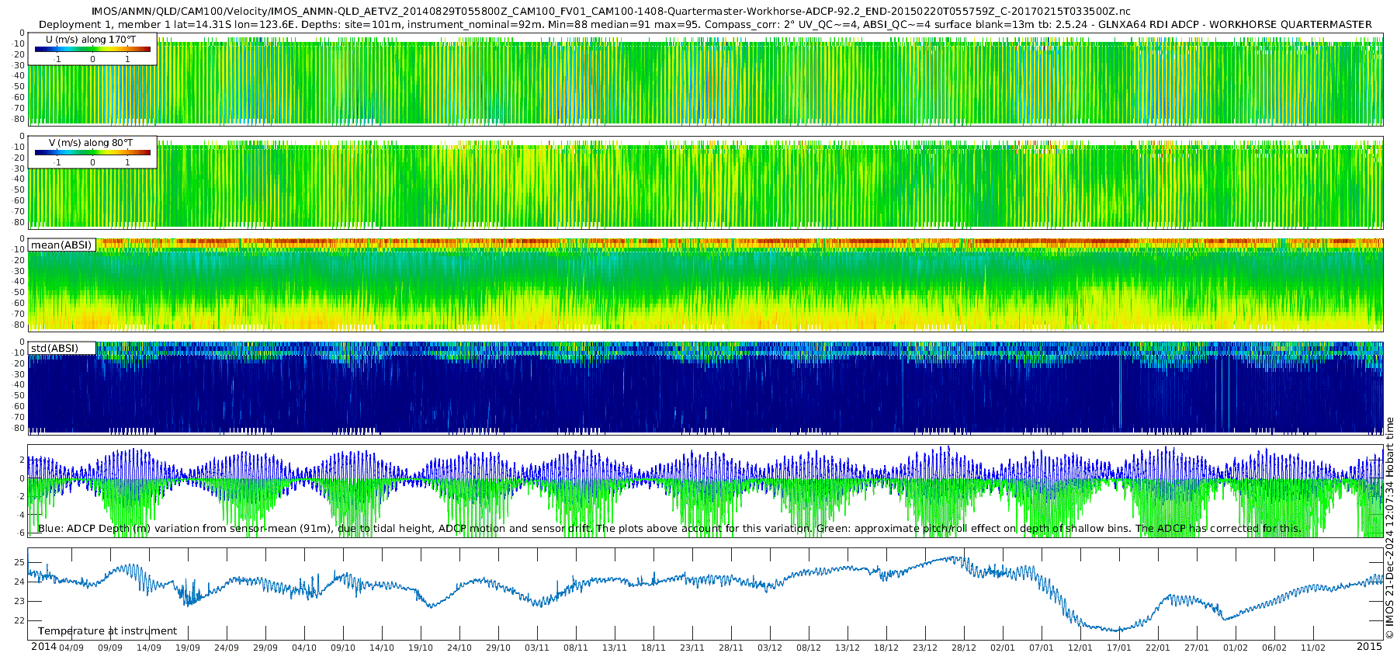Image resolution: width=1397 pixels, height=660 pixels.
Task: Click the IMOS copyright timestamp vertical text
Action: (1389, 528)
